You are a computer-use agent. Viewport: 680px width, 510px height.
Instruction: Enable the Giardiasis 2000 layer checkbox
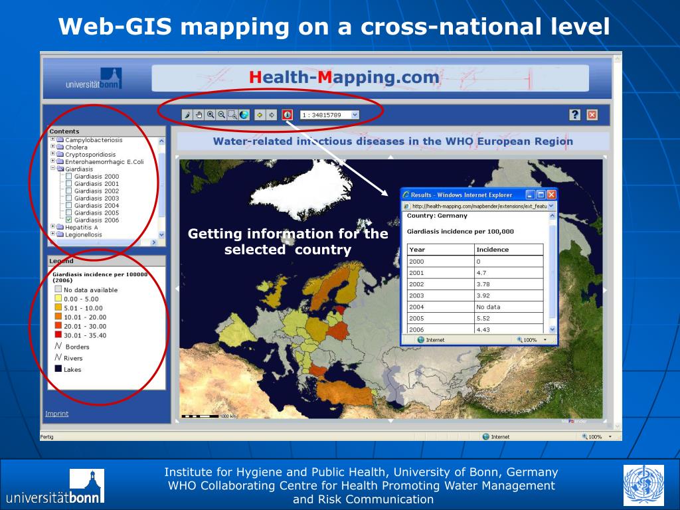click(68, 177)
